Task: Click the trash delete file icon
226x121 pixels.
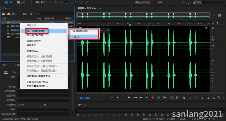Action: 30,14
